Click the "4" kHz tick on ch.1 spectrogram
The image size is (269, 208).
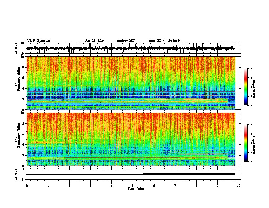coord(23,89)
